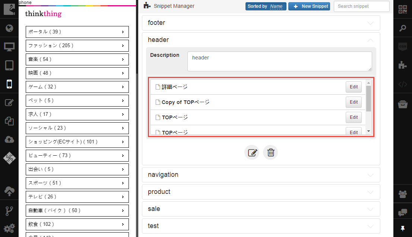Open the copy pages icon in left sidebar
The height and width of the screenshot is (237, 412).
click(x=9, y=121)
